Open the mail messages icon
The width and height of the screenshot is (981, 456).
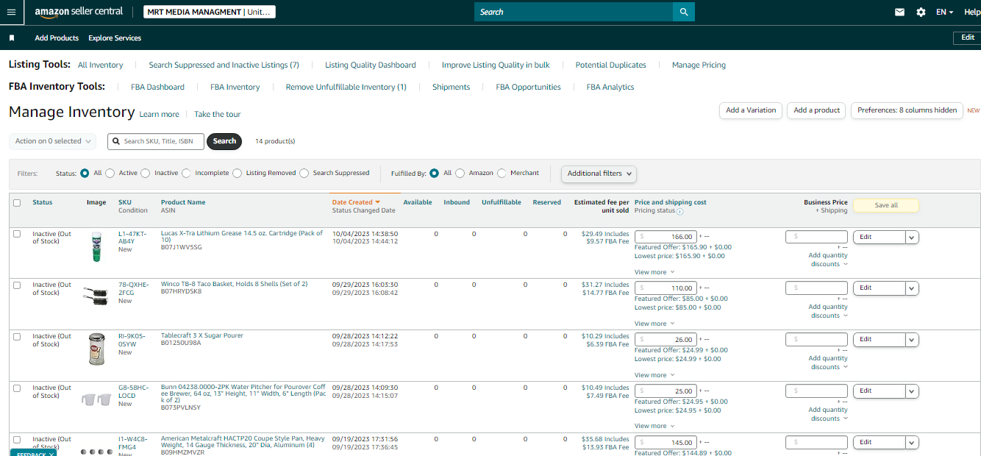click(x=899, y=12)
